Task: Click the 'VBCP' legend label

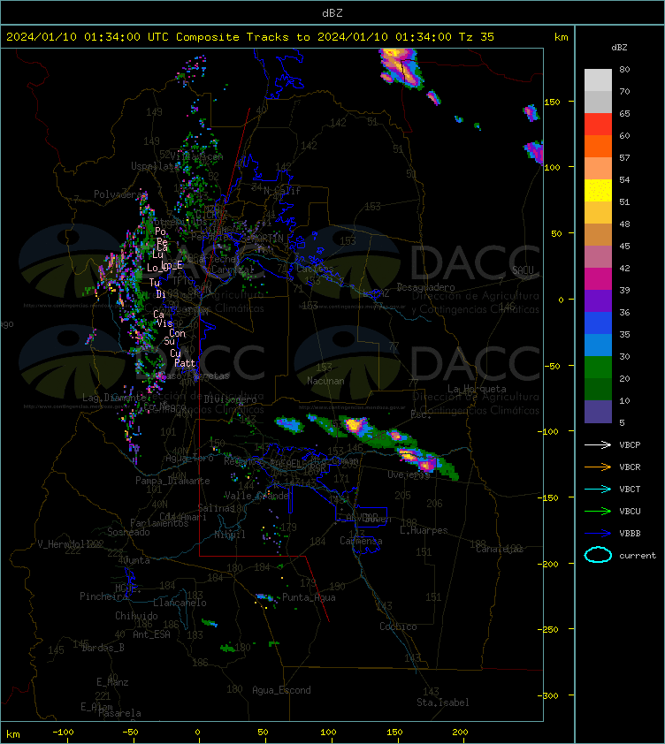Action: [630, 445]
